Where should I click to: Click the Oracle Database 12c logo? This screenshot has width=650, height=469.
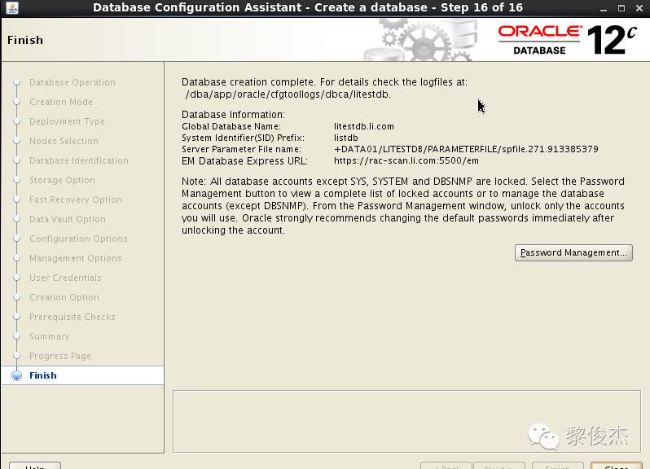point(567,40)
